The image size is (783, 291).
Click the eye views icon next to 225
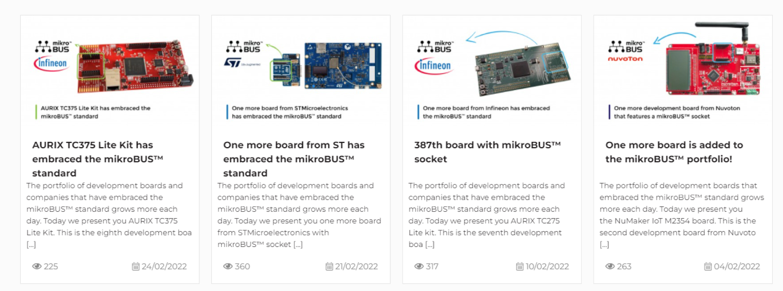(37, 266)
